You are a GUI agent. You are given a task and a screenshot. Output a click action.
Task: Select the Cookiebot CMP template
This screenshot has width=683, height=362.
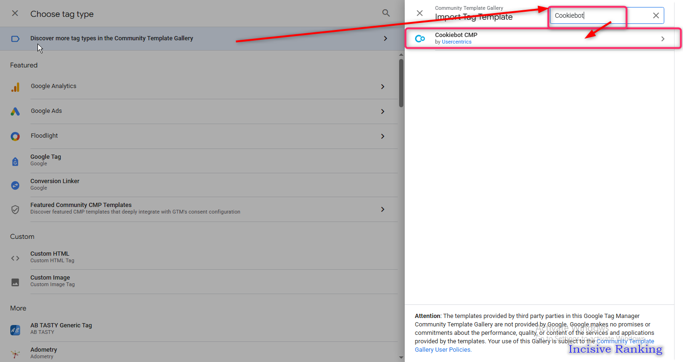click(x=539, y=38)
